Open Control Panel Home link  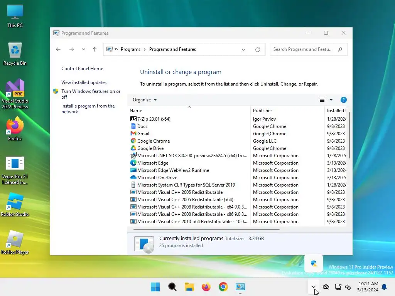pyautogui.click(x=82, y=69)
